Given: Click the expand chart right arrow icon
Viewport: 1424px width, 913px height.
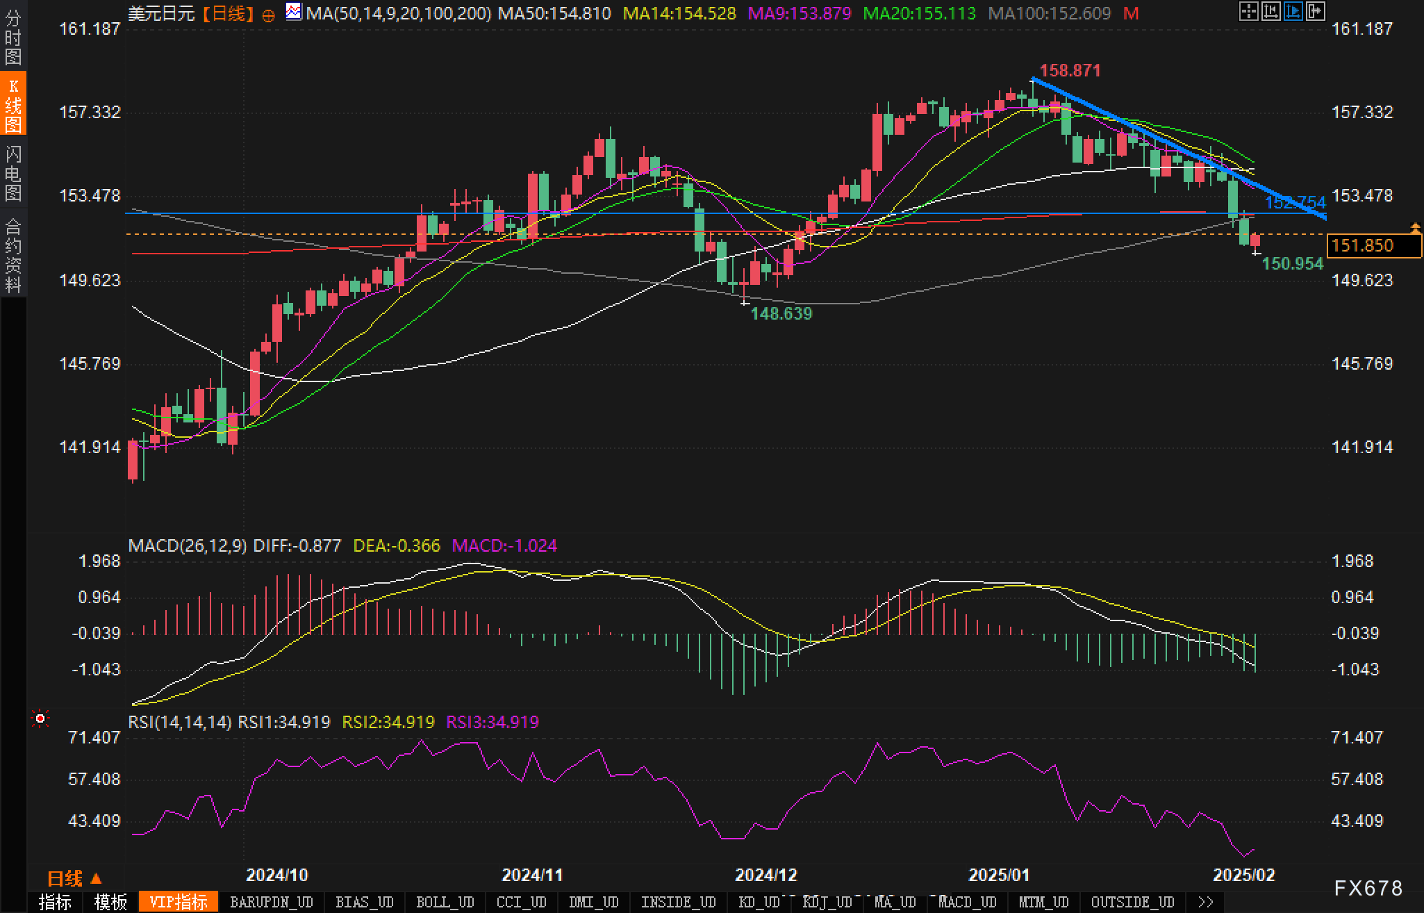Looking at the screenshot, I should pos(1316,11).
